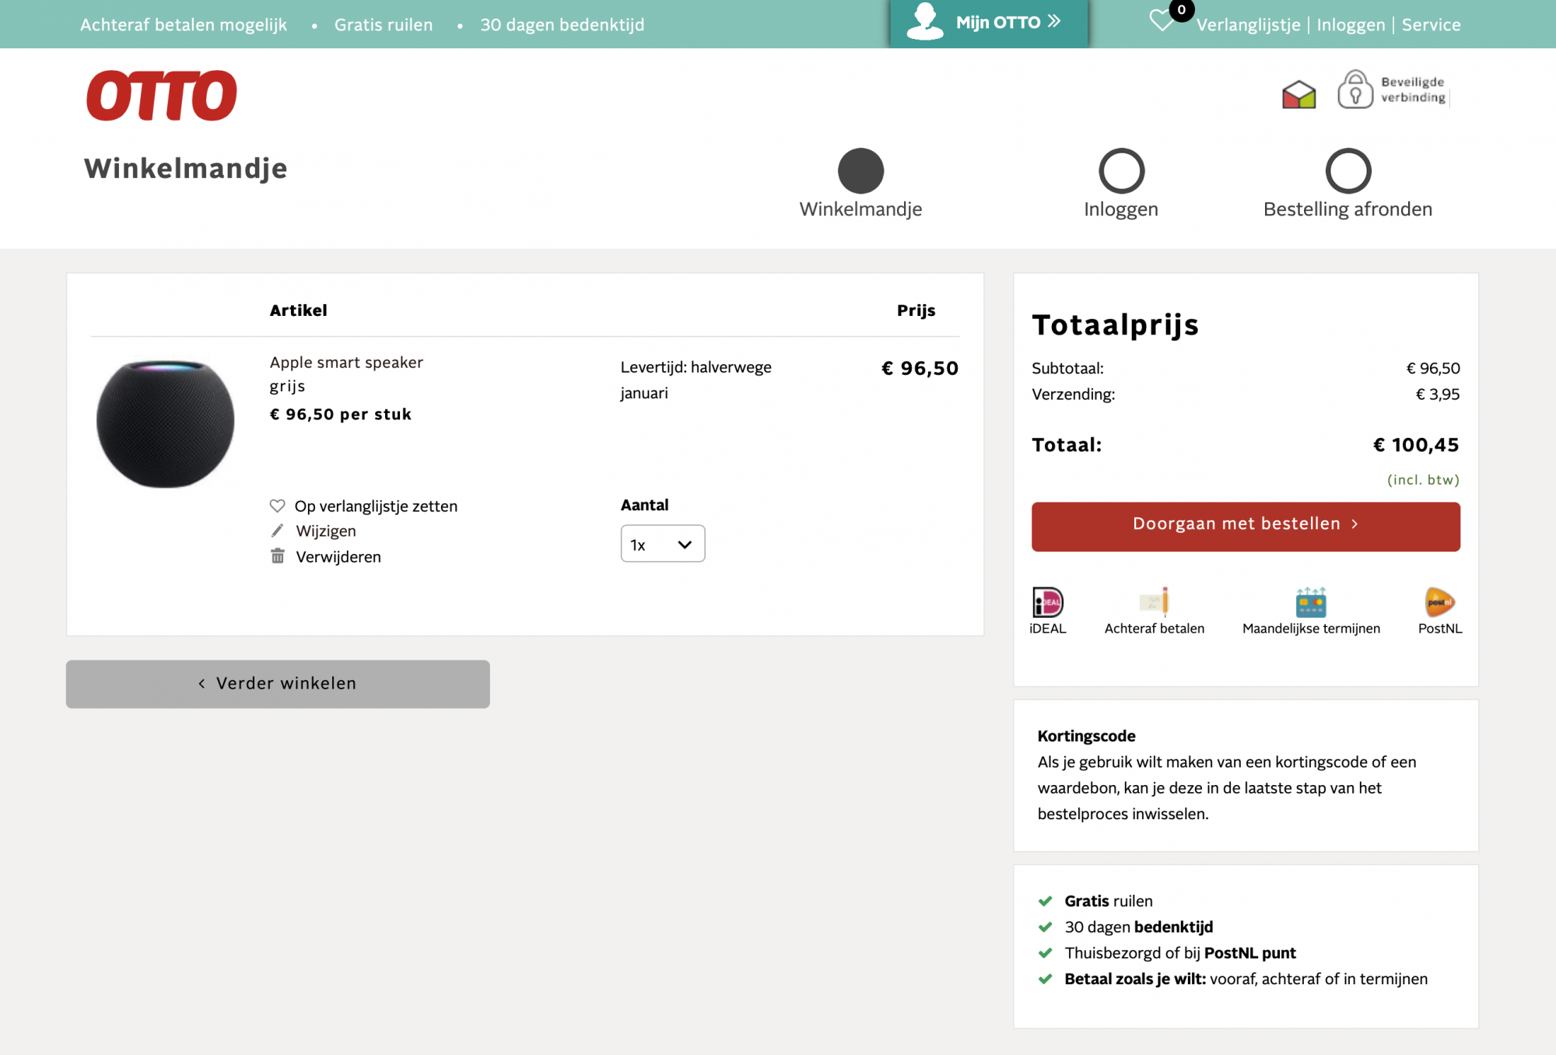Click the Thuiswinkel envelope badge icon
Image resolution: width=1556 pixels, height=1055 pixels.
point(1298,95)
